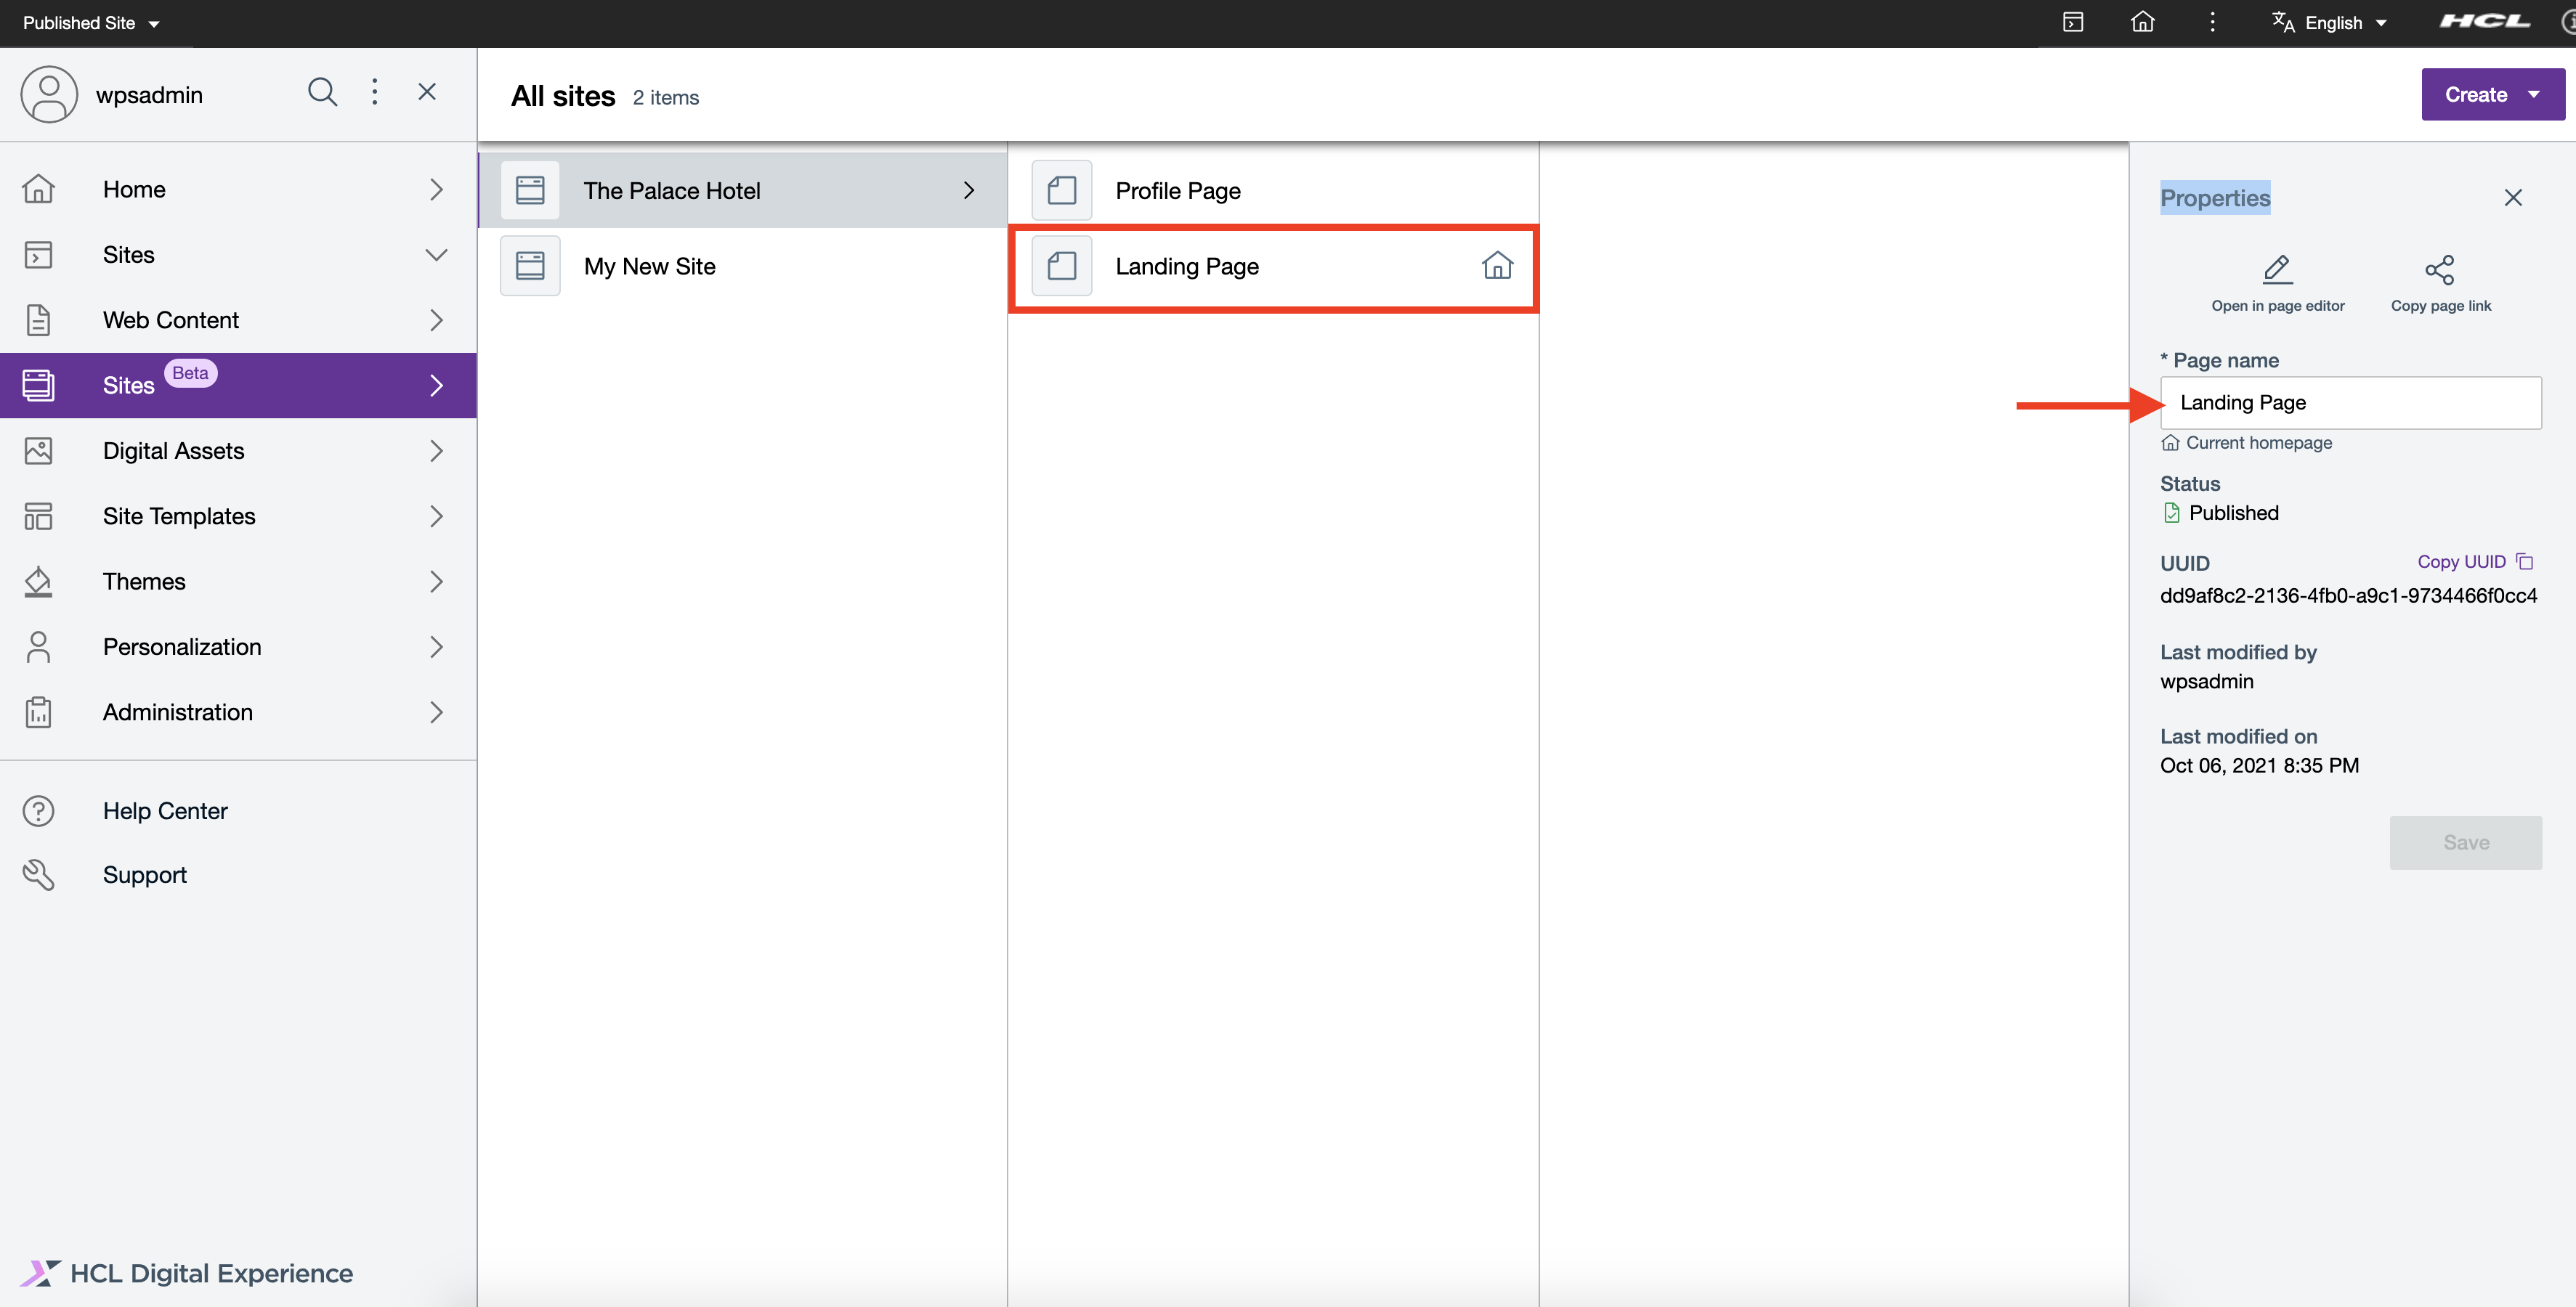Expand the Create button dropdown arrow
The image size is (2576, 1307).
point(2534,94)
